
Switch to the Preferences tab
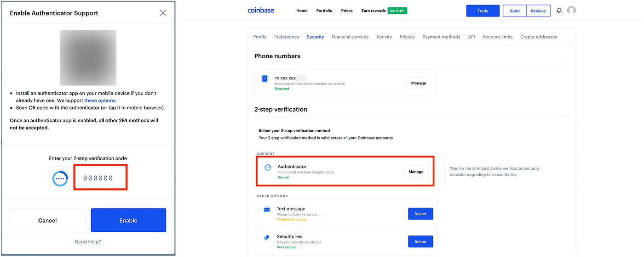click(287, 37)
